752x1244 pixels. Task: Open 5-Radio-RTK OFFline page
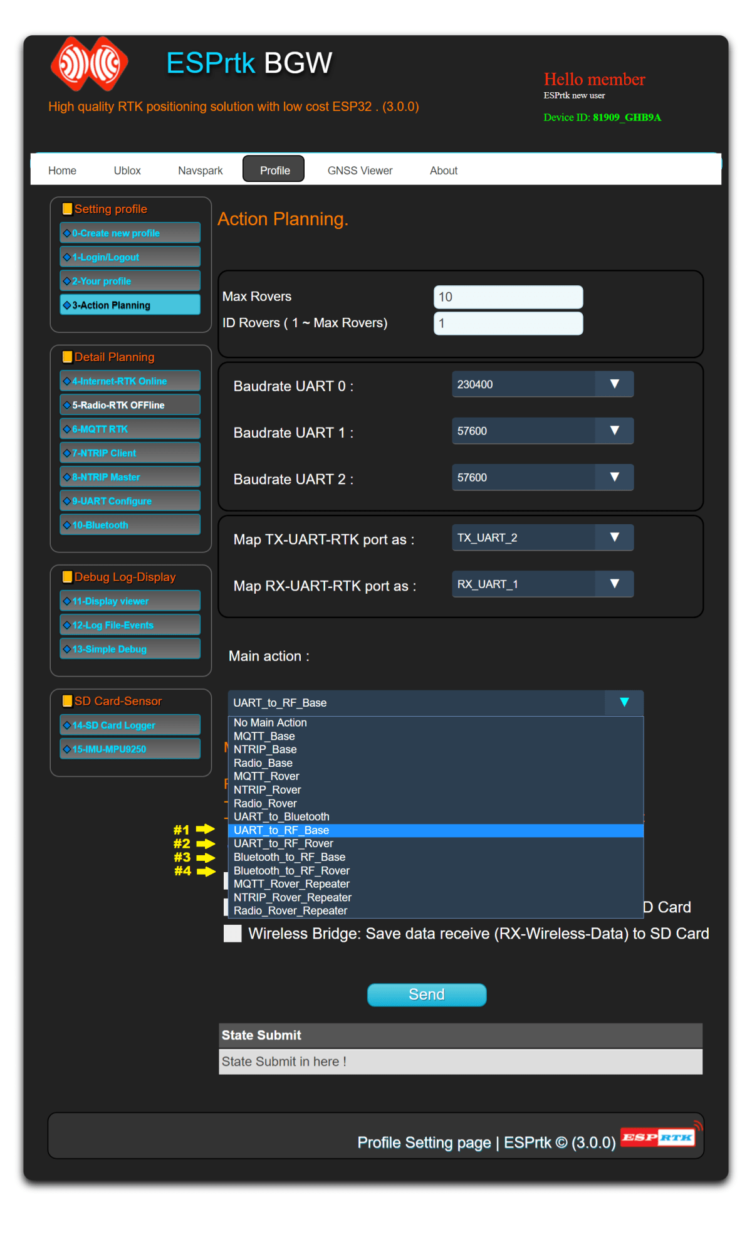(130, 405)
